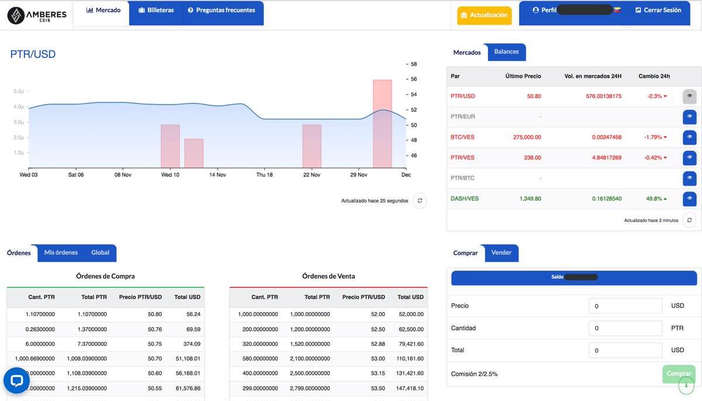Screen dimensions: 702x401
Task: Open the Perfil link
Action: click(544, 11)
